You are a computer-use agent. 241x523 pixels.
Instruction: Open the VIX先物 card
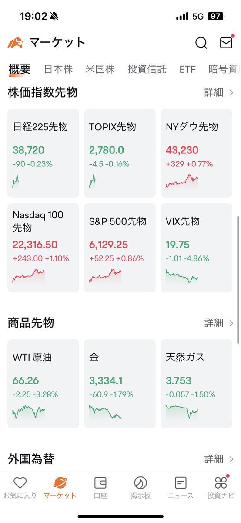(x=197, y=248)
